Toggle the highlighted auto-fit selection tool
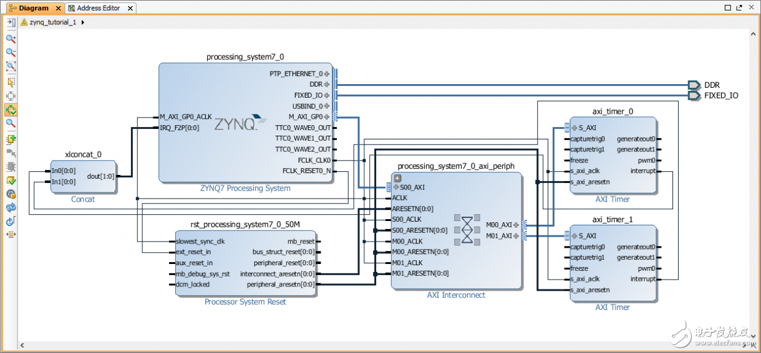Viewport: 761px width, 353px height. tap(11, 110)
